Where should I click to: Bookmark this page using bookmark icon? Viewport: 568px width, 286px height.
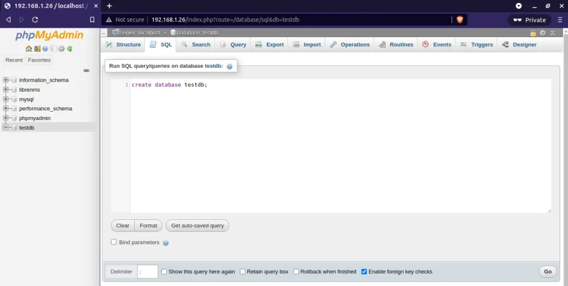[92, 19]
